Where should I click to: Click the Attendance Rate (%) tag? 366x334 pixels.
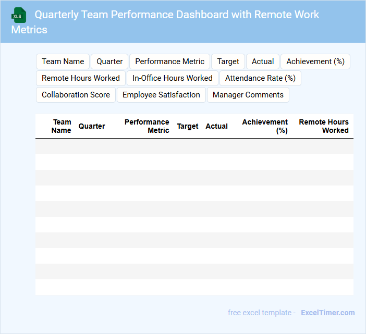tap(260, 78)
